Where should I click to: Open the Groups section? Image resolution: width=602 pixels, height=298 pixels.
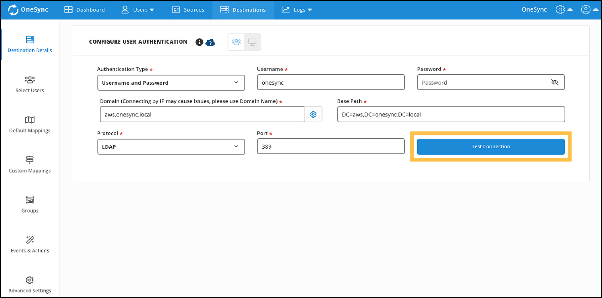click(x=30, y=204)
